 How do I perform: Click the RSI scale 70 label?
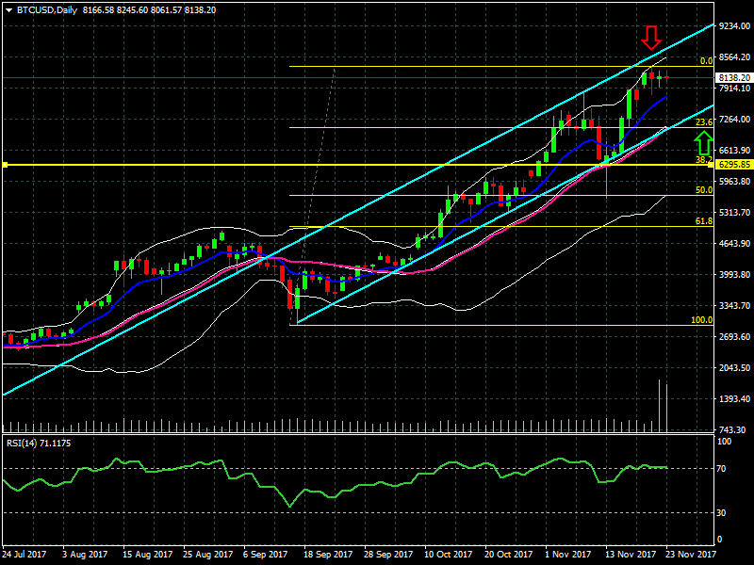click(x=722, y=469)
